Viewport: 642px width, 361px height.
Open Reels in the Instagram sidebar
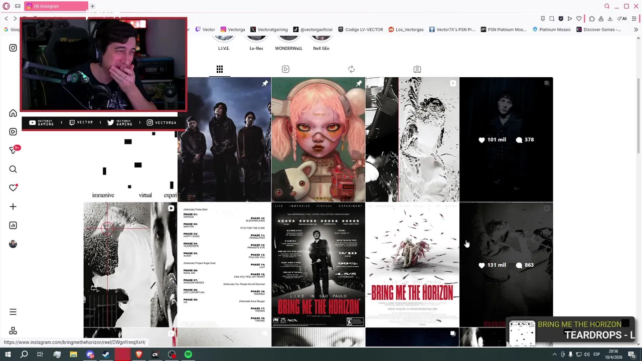(13, 132)
